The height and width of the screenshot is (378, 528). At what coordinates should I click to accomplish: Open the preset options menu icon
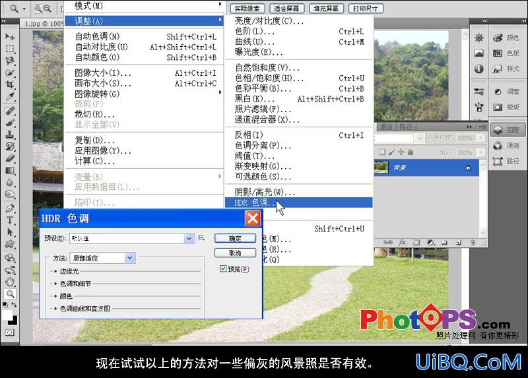point(201,238)
